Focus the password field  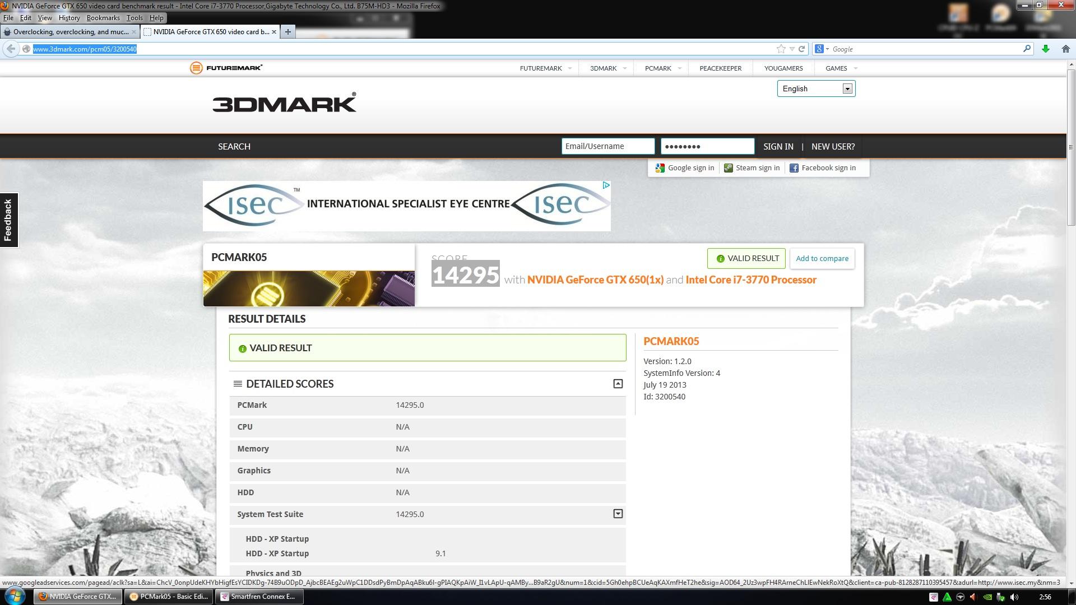point(707,146)
